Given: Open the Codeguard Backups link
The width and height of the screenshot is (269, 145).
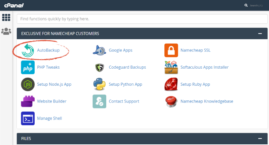Looking at the screenshot, I should pos(127,67).
